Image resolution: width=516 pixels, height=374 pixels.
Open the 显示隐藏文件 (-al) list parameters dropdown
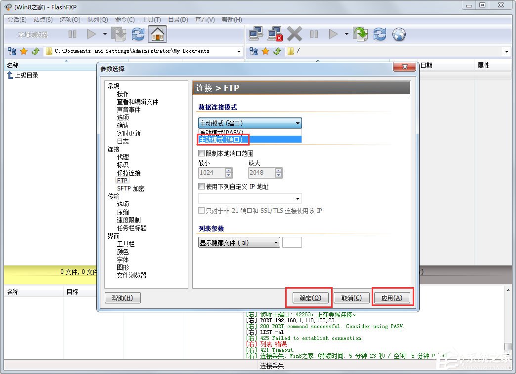[x=277, y=242]
